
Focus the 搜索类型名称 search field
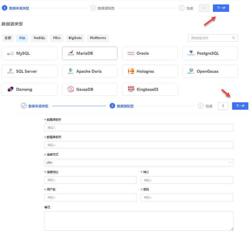pos(213,38)
